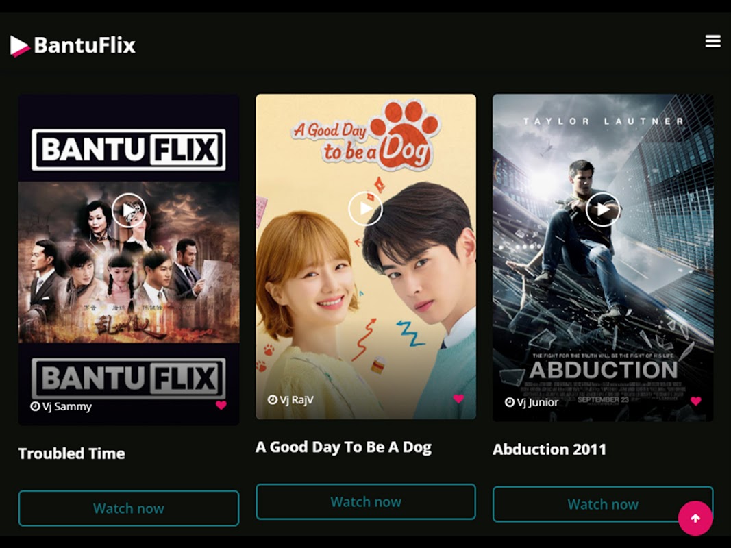The width and height of the screenshot is (731, 548).
Task: Play A Good Day To Be A Dog
Action: point(366,208)
